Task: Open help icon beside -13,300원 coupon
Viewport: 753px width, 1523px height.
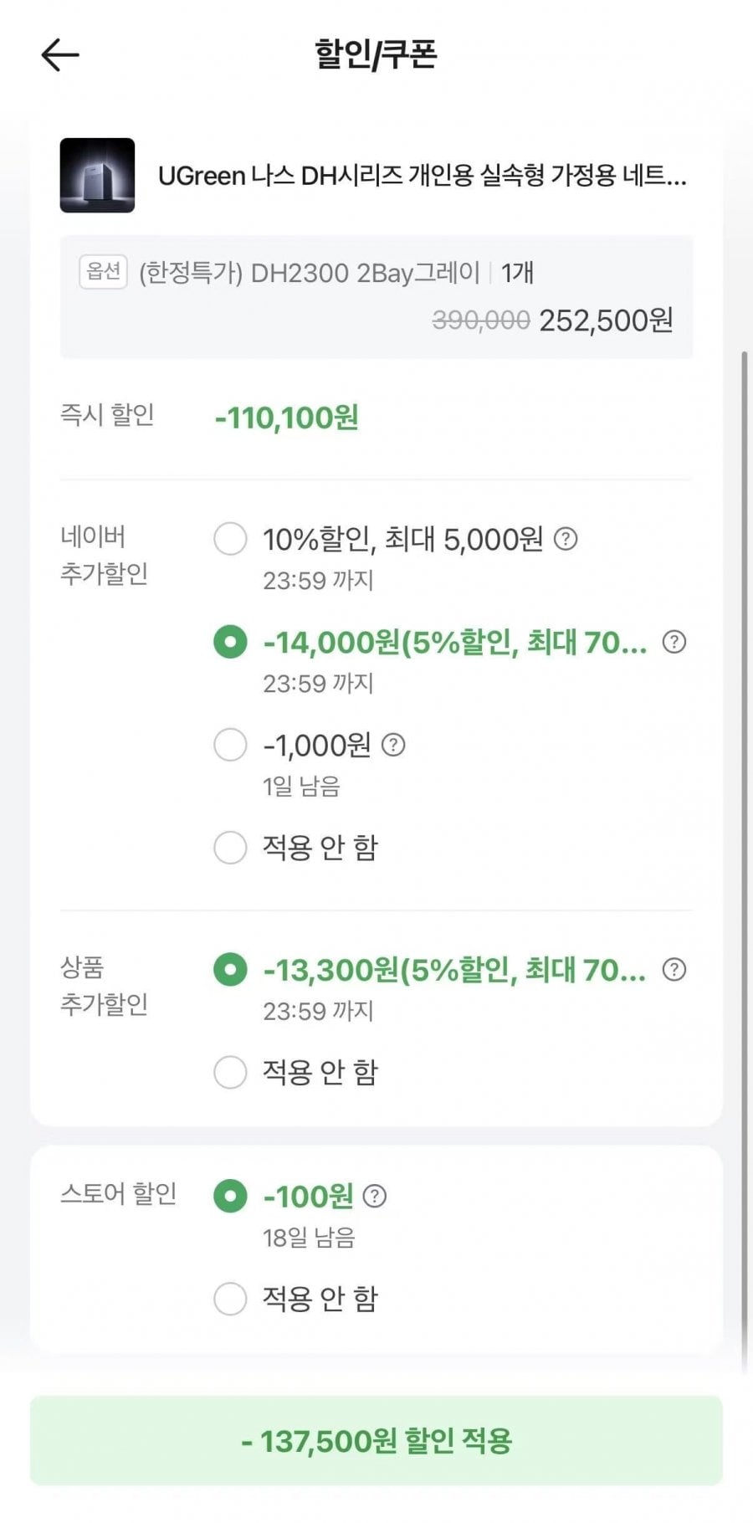Action: pos(674,969)
